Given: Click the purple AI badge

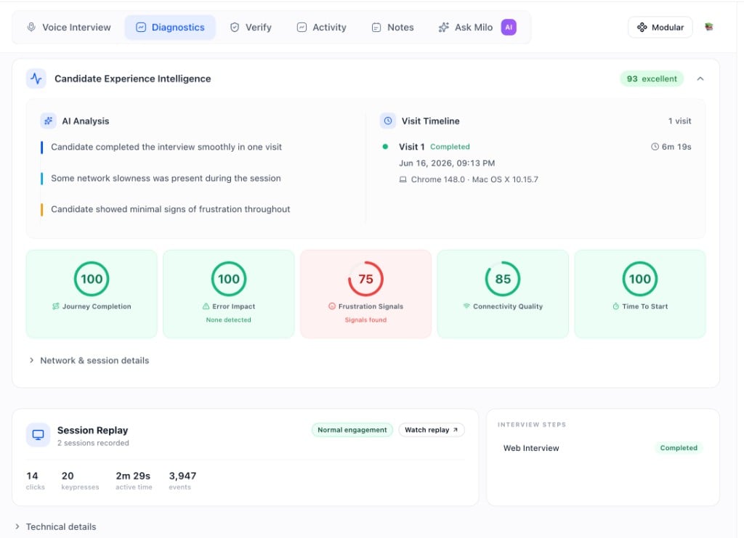Looking at the screenshot, I should click(x=509, y=27).
